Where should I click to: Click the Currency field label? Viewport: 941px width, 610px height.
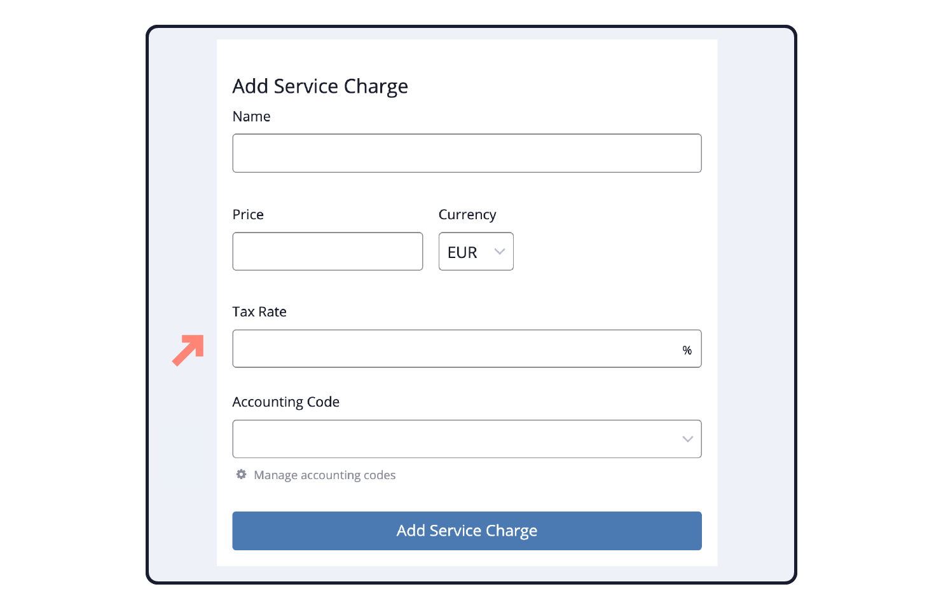coord(467,215)
